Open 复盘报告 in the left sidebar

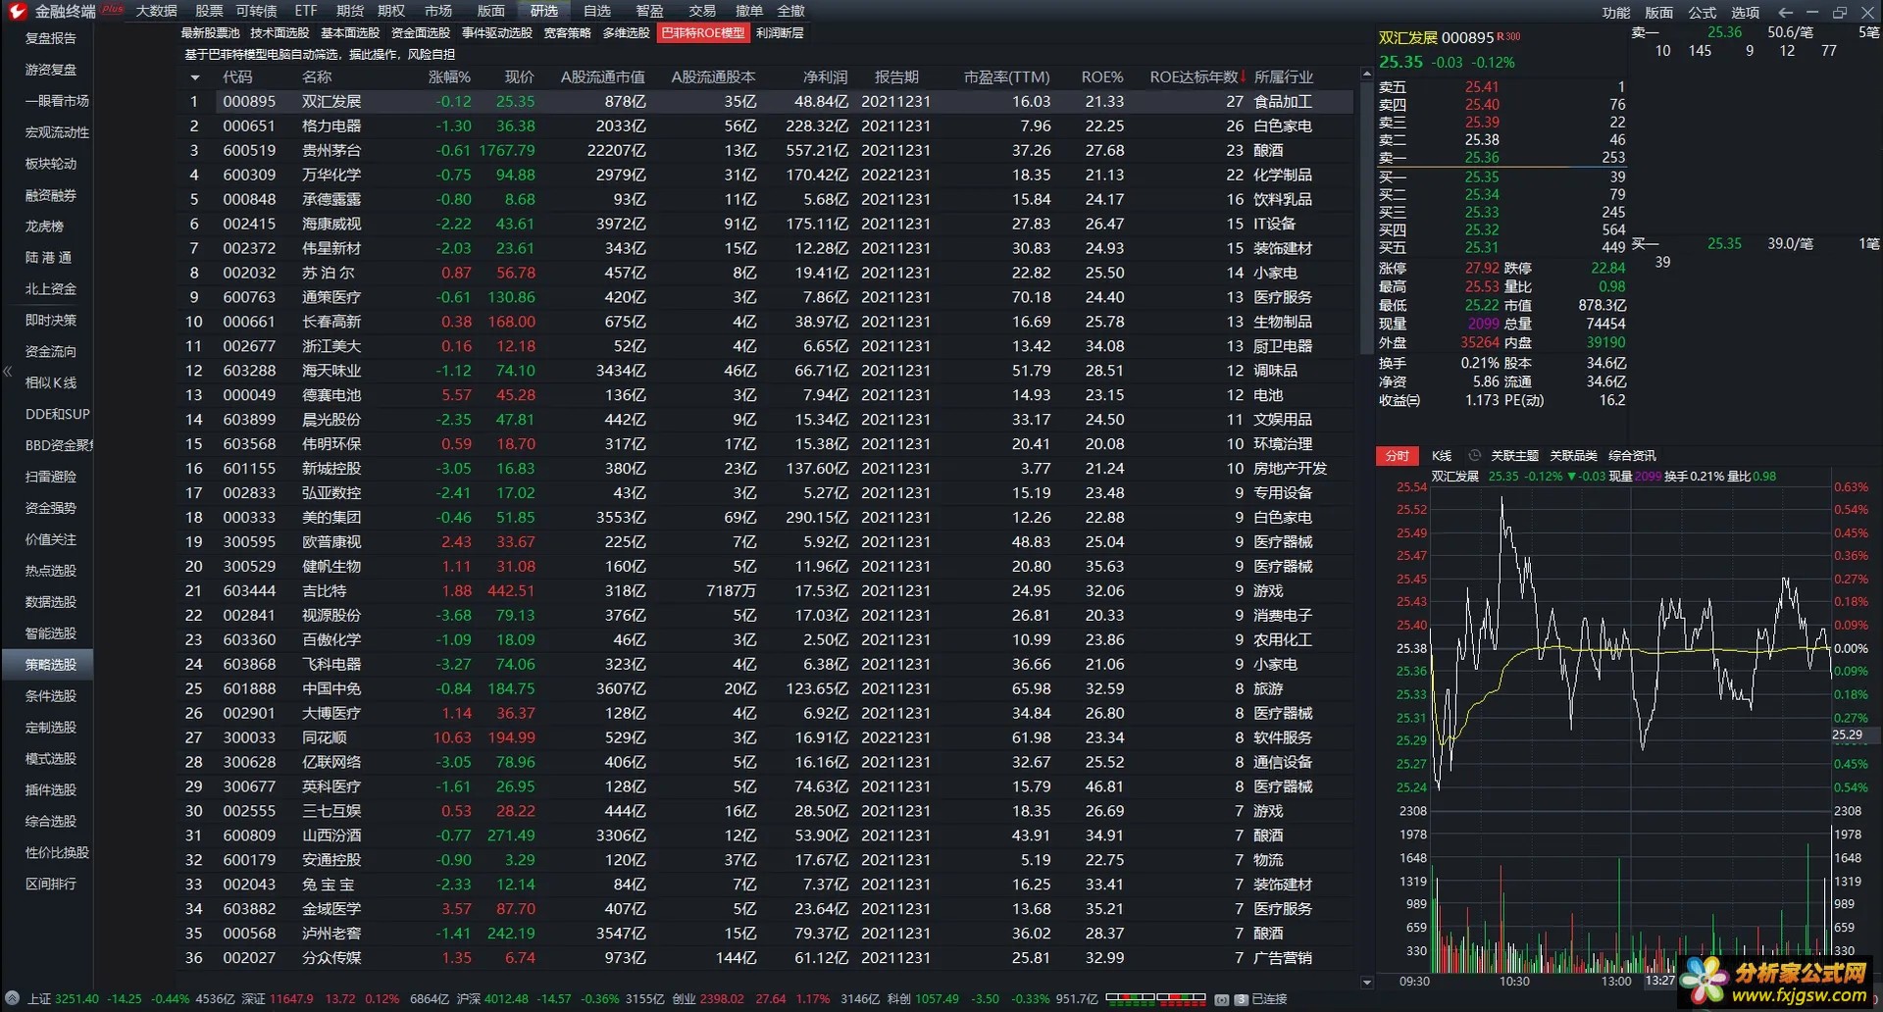pos(50,38)
